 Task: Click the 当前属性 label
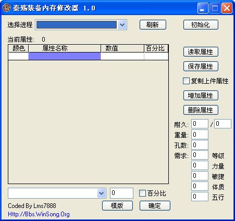pos(21,40)
